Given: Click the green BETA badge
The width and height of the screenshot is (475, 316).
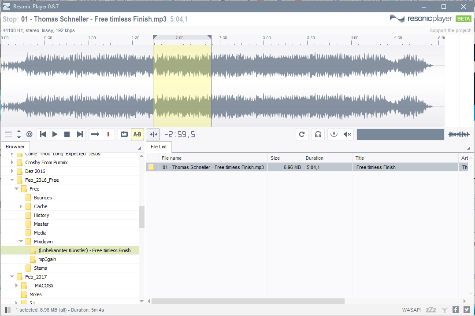Looking at the screenshot, I should (x=464, y=19).
